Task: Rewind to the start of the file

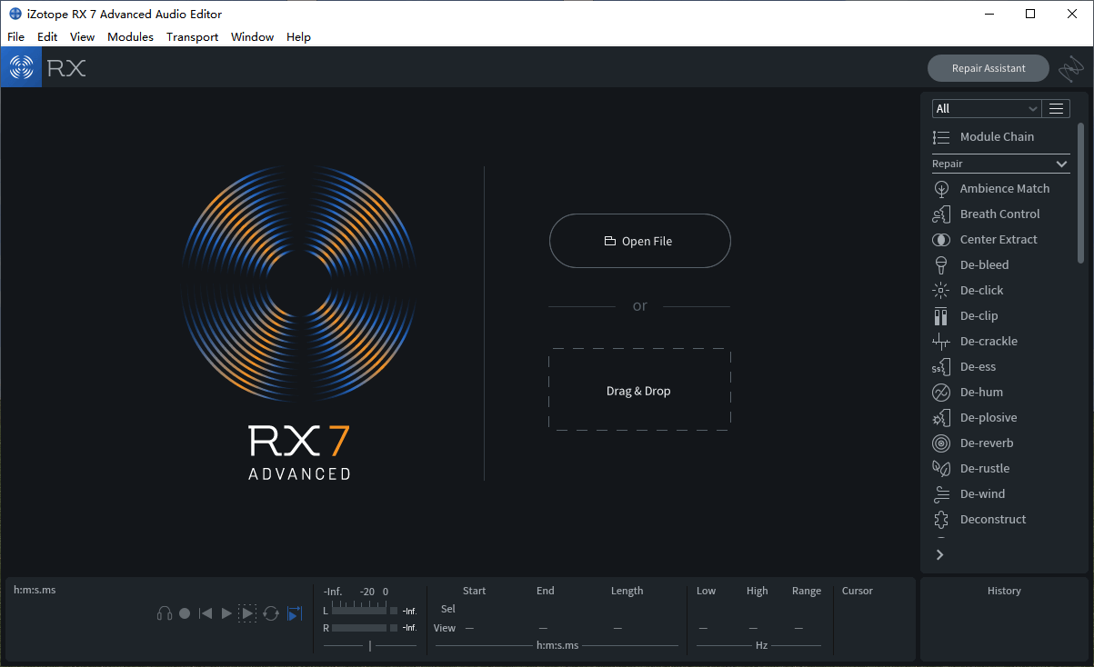Action: 206,613
